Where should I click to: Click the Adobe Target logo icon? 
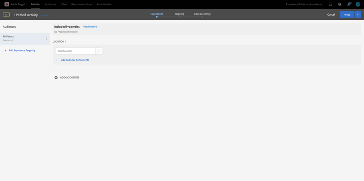pyautogui.click(x=7, y=4)
